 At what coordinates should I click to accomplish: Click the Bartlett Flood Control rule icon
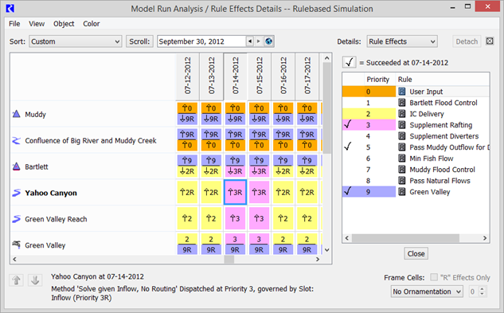[x=402, y=103]
